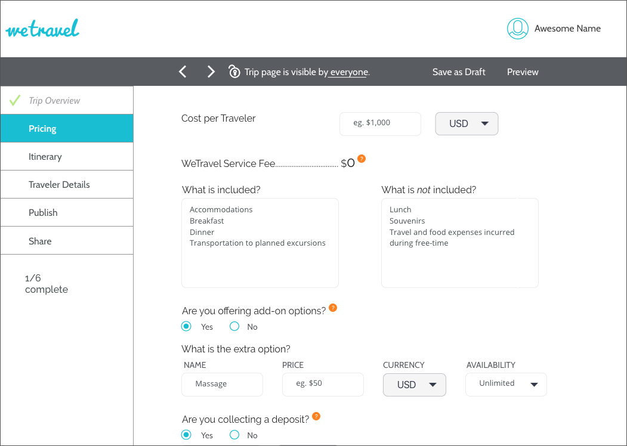The width and height of the screenshot is (627, 446).
Task: Open help icon beside WeTravel Service Fee
Action: click(x=362, y=159)
